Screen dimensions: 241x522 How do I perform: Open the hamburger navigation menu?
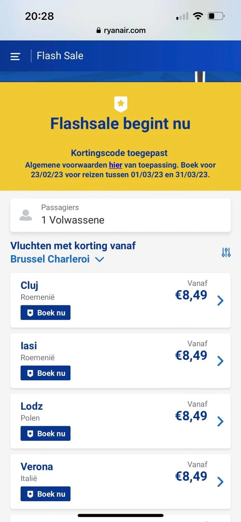[15, 56]
